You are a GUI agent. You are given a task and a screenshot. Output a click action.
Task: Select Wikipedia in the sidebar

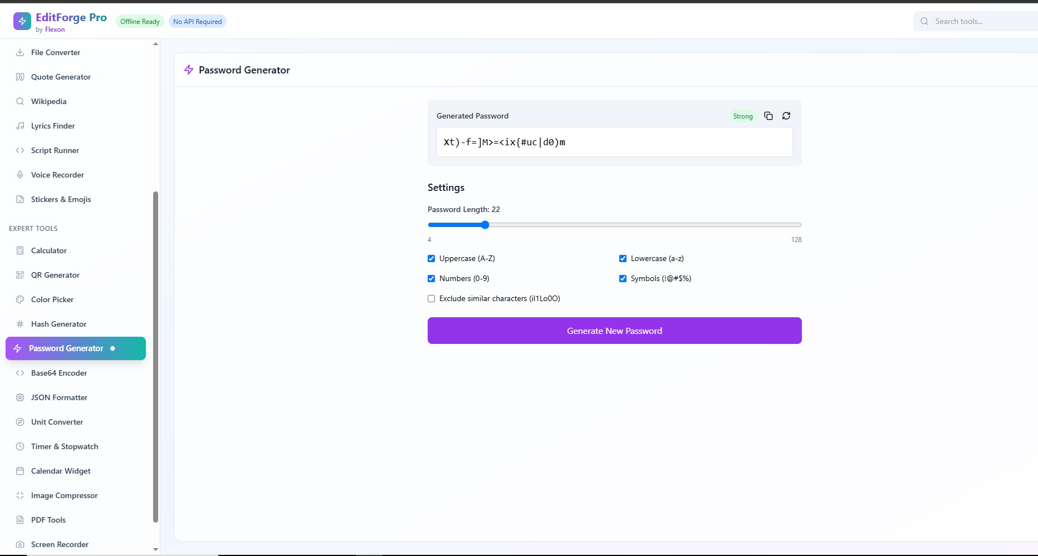76,101
